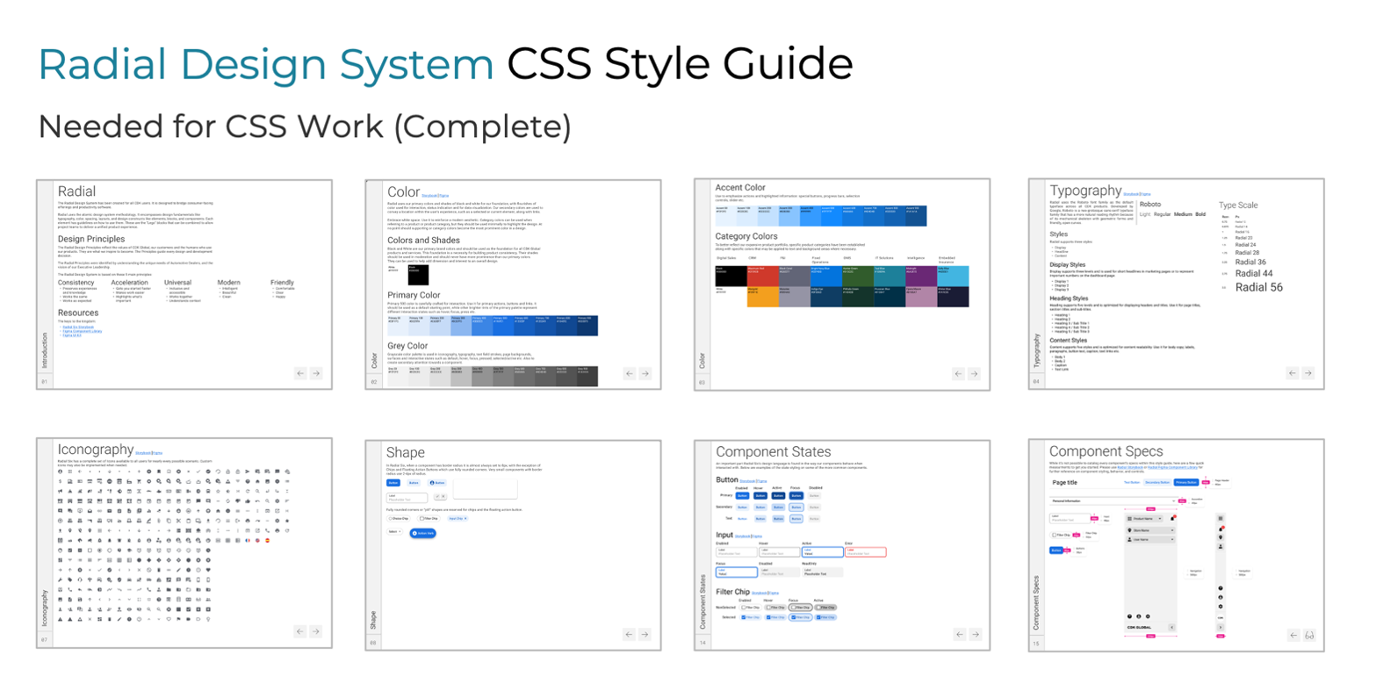The height and width of the screenshot is (684, 1376).
Task: Click Label input field on Shape slide
Action: (407, 498)
